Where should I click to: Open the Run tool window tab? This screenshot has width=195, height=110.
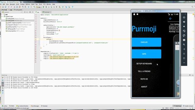coord(5,106)
